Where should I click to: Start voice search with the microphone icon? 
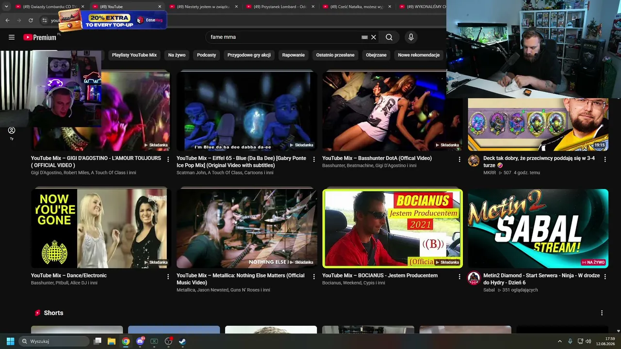[411, 37]
